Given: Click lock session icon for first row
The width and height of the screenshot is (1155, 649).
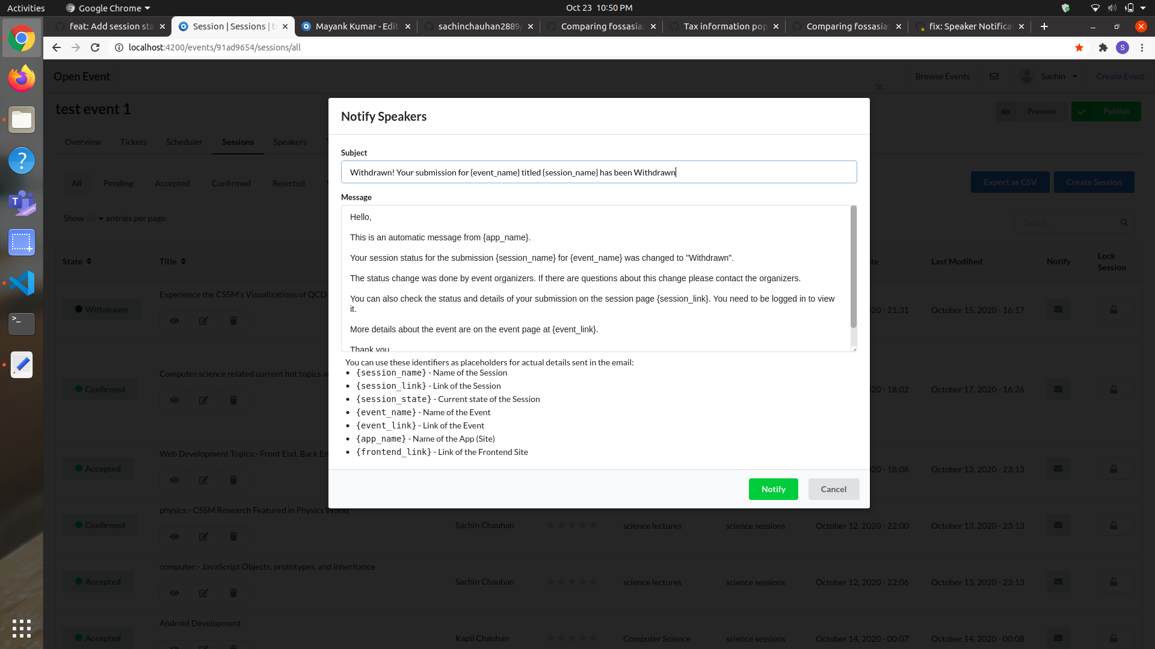Looking at the screenshot, I should pyautogui.click(x=1113, y=309).
